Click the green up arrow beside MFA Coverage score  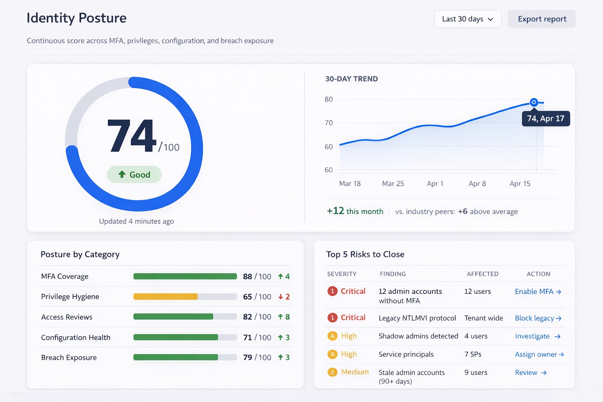tap(281, 276)
